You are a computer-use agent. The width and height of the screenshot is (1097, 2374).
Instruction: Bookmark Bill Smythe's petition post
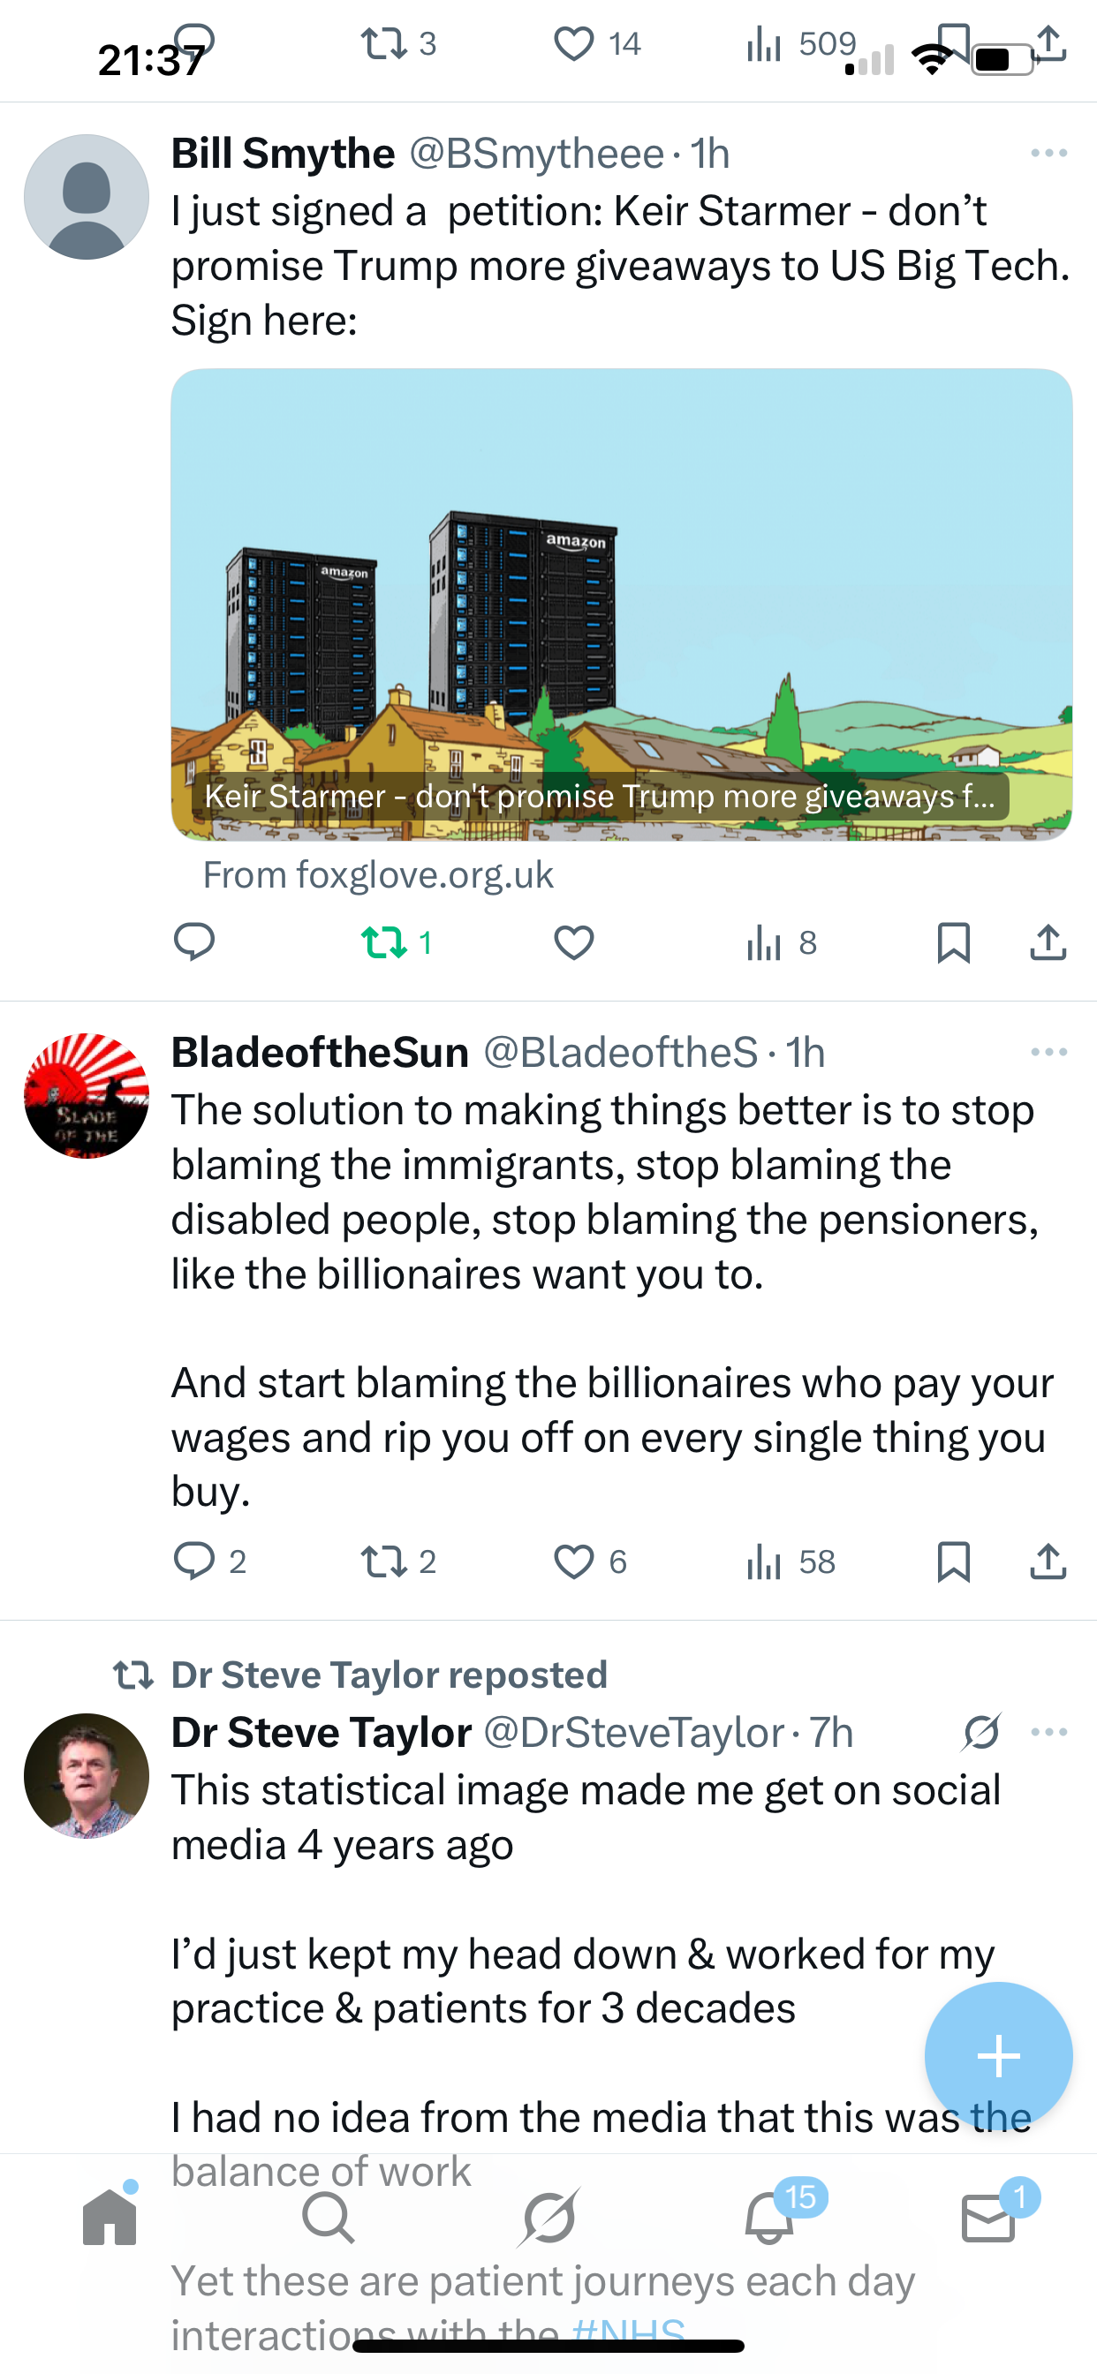[x=953, y=941]
